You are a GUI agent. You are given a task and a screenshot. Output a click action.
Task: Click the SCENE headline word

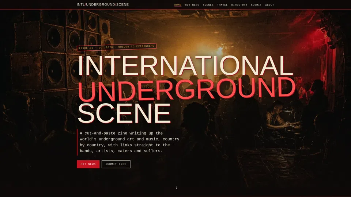(124, 113)
